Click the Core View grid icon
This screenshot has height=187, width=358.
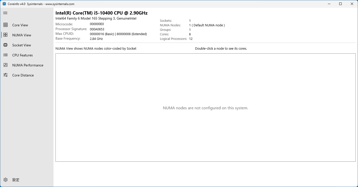pos(6,25)
